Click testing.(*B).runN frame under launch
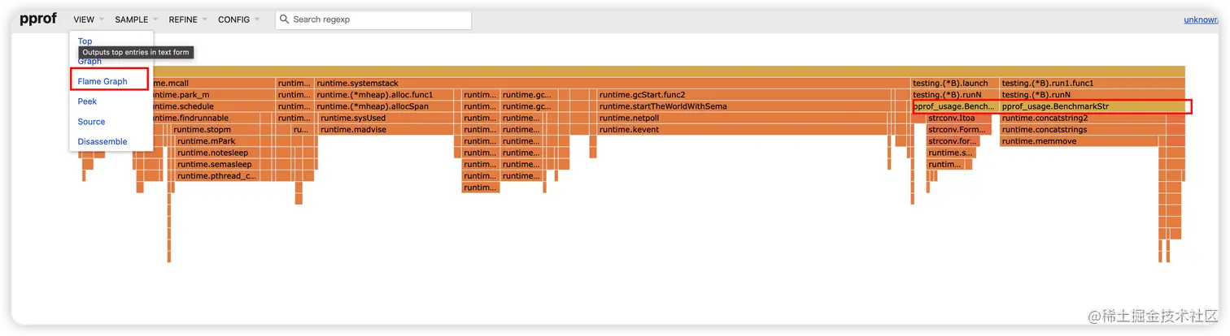1230x336 pixels. coord(955,94)
